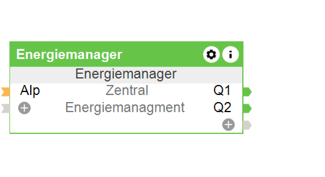Image resolution: width=325 pixels, height=177 pixels.
Task: Select the white Energiemanager header title
Action: [x=69, y=55]
